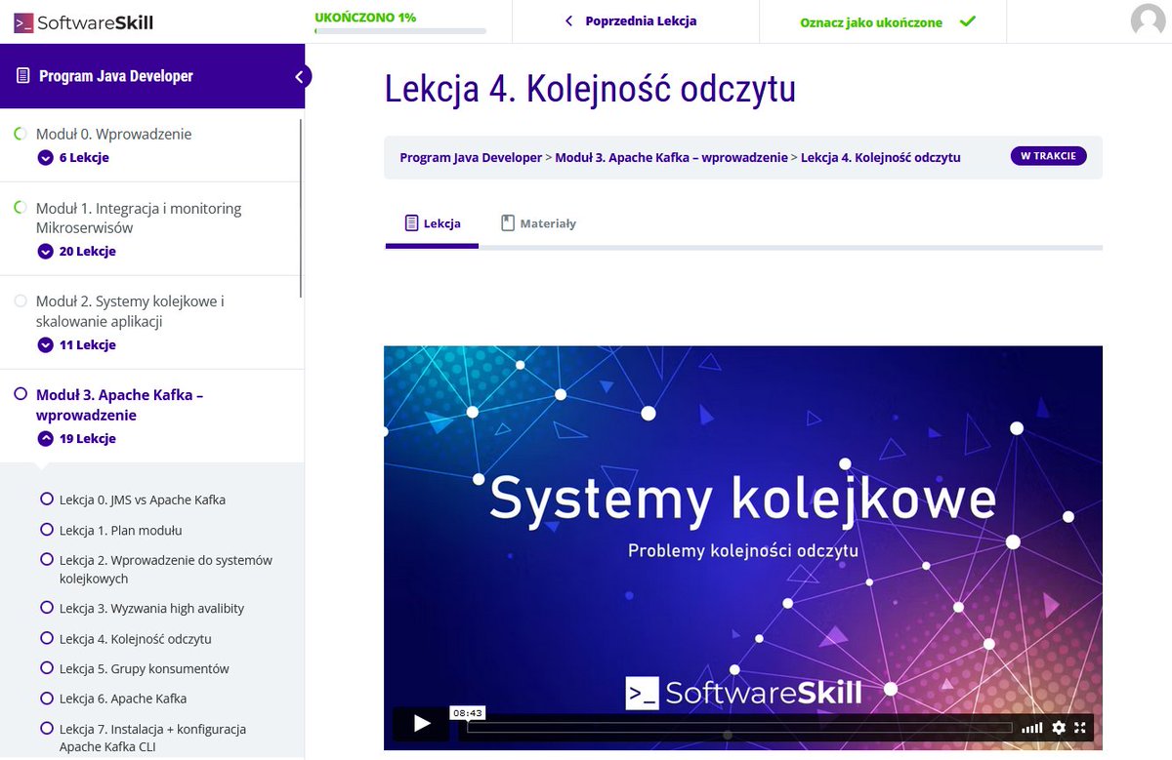Image resolution: width=1172 pixels, height=760 pixels.
Task: Play the lesson video
Action: click(422, 724)
